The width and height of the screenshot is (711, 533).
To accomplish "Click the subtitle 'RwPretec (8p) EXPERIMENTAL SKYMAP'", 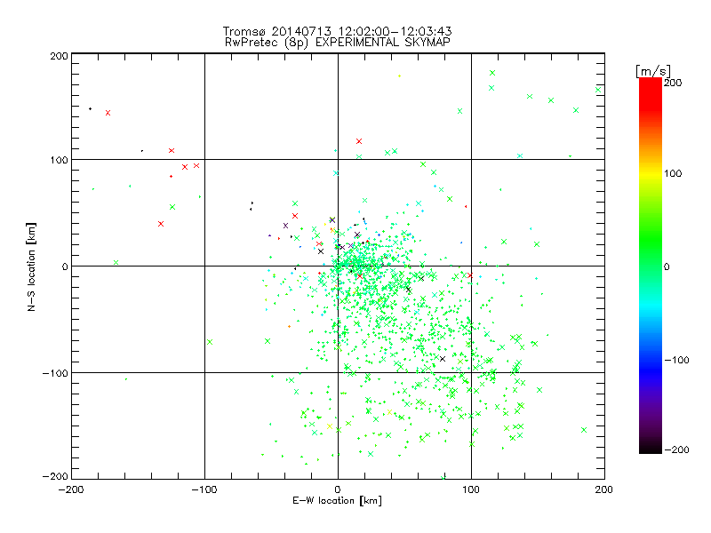I will (337, 43).
